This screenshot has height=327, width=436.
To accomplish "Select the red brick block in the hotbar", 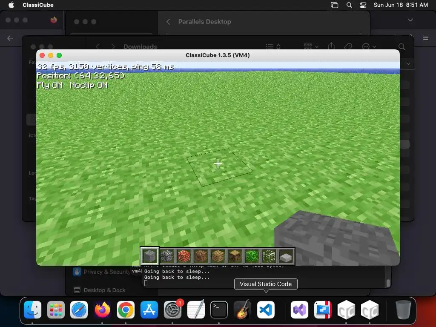I will click(184, 256).
